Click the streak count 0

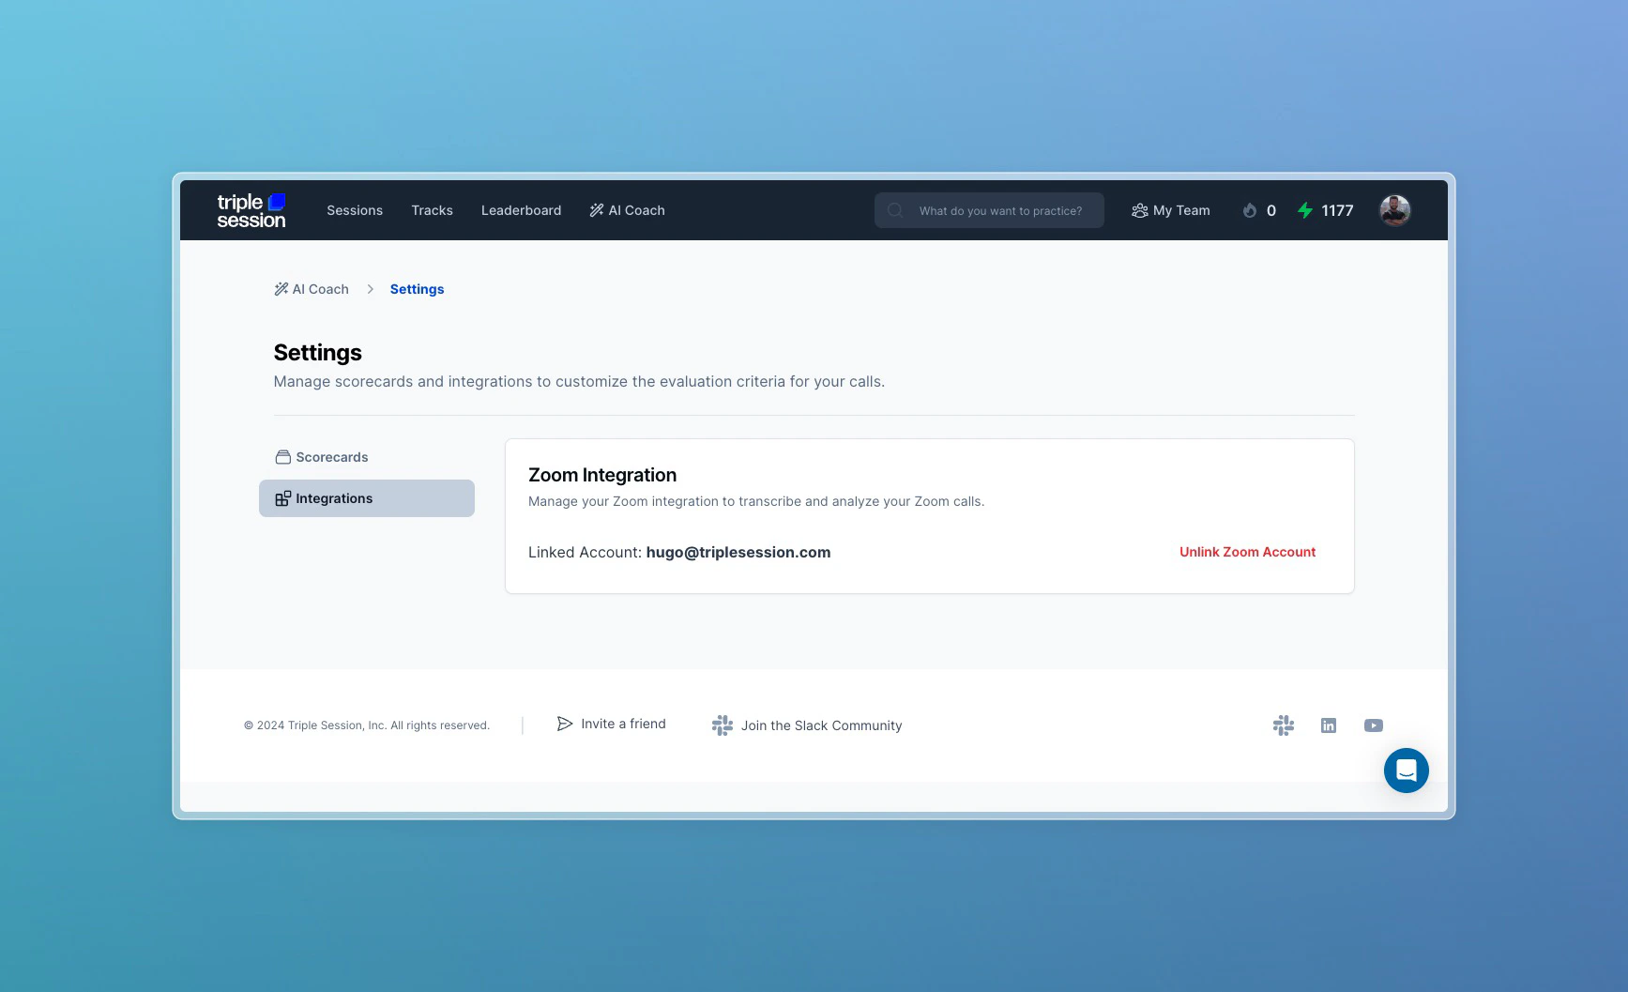[1271, 210]
